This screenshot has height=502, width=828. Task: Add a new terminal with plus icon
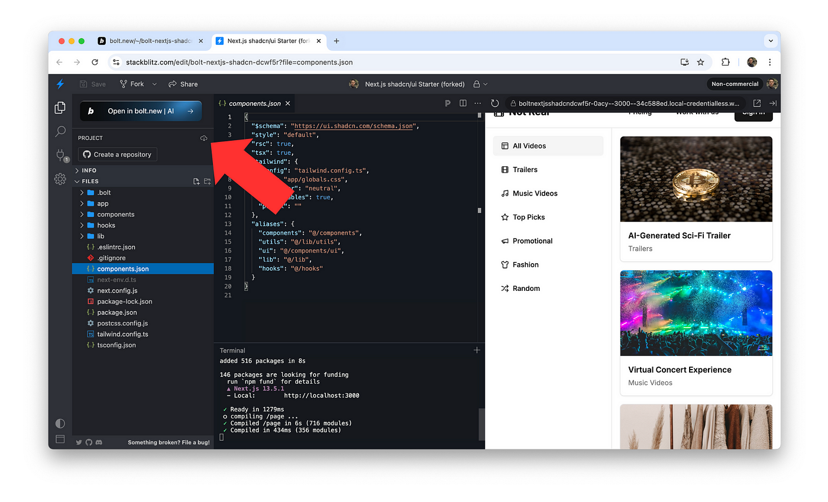(x=477, y=350)
